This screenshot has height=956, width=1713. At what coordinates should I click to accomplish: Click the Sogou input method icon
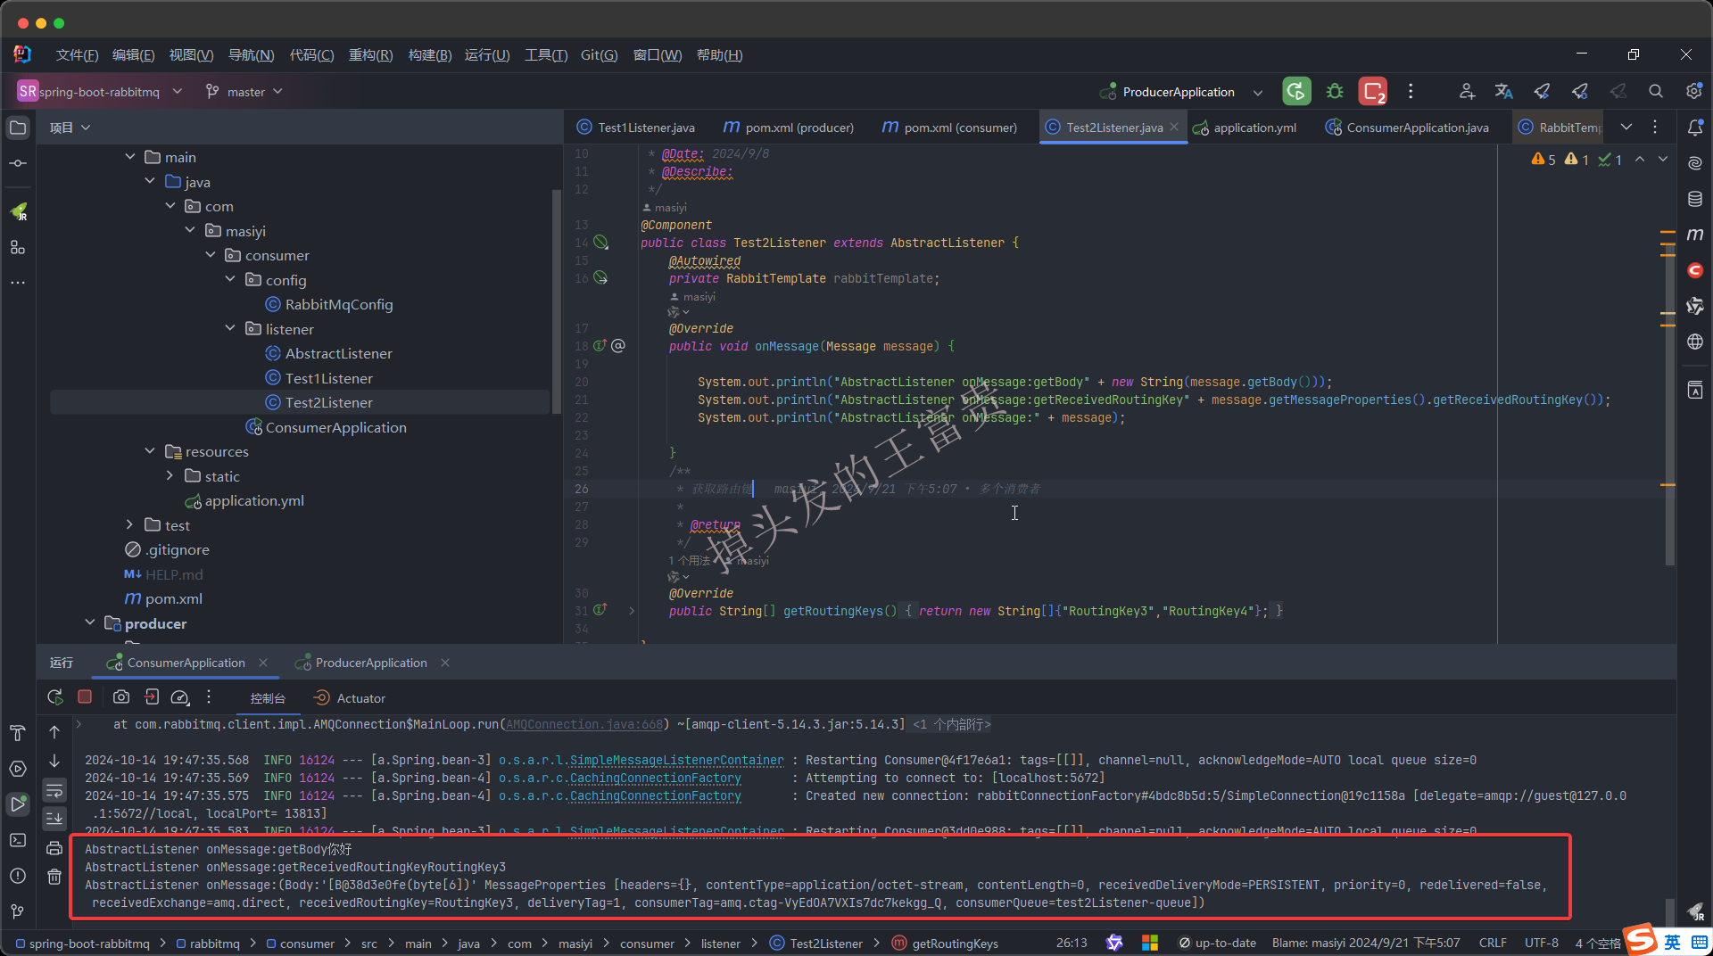1640,939
